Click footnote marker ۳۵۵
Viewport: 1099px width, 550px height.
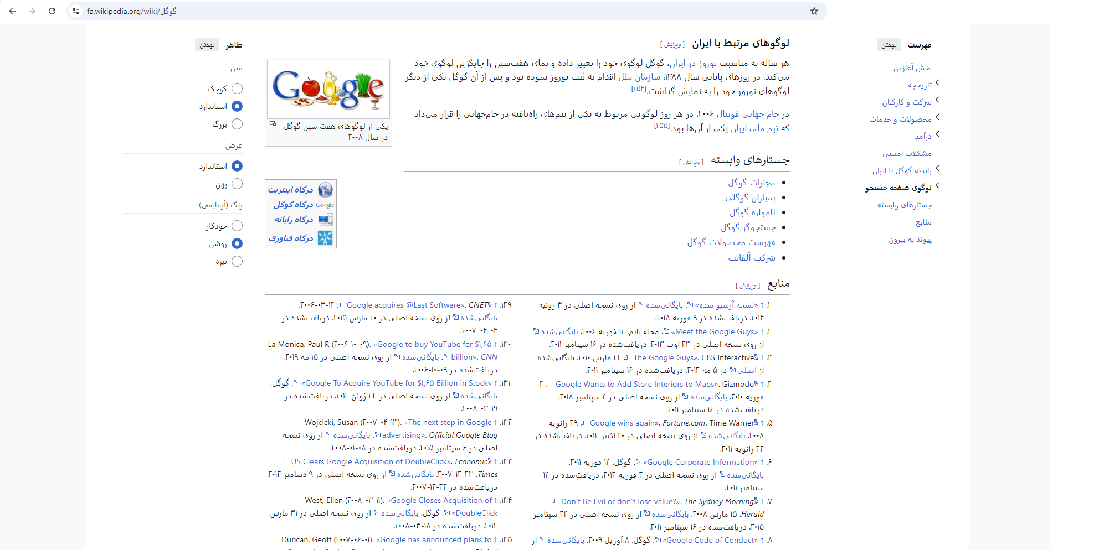tap(662, 126)
